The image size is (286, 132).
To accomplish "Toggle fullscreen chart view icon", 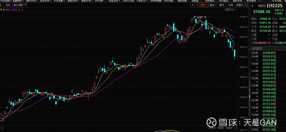I will pyautogui.click(x=247, y=5).
